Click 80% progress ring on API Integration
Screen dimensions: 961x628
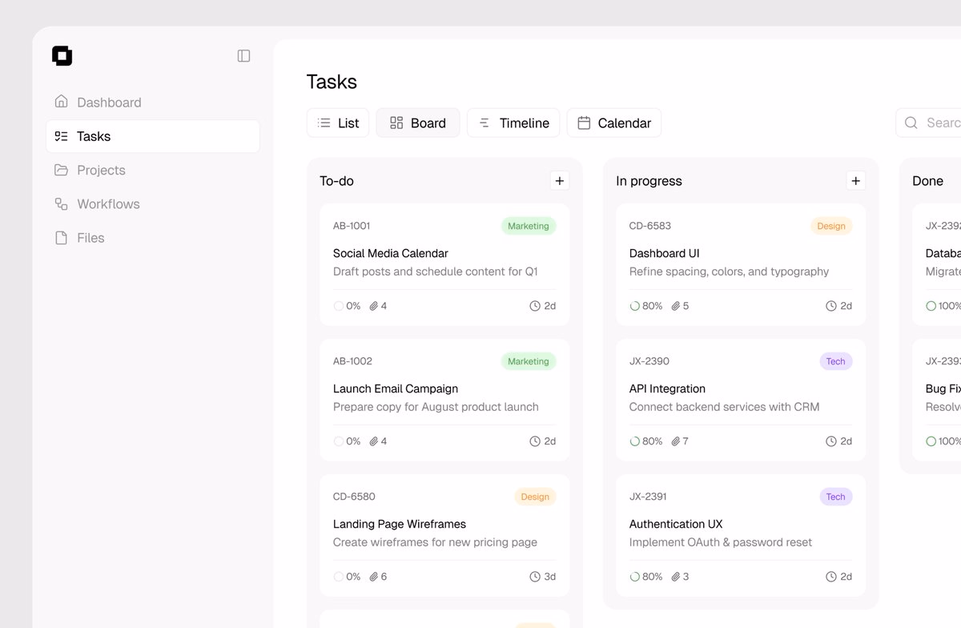coord(635,441)
